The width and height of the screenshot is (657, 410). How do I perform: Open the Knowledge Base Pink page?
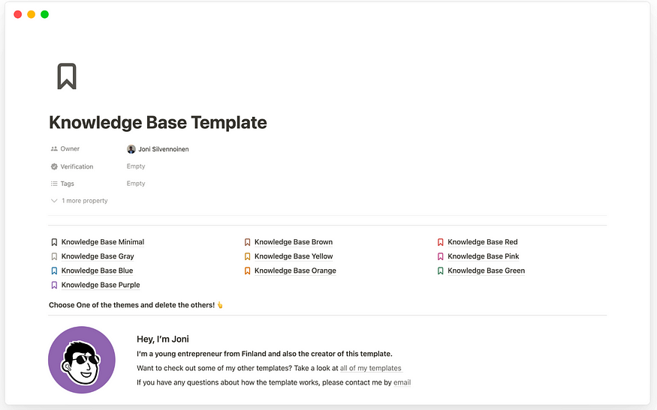pyautogui.click(x=484, y=256)
